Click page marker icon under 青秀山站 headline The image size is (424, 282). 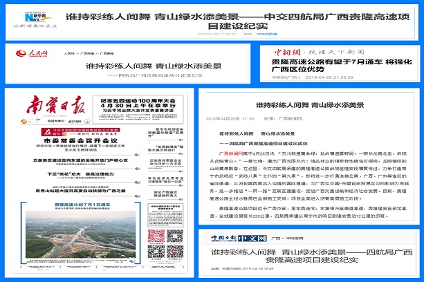138,196
